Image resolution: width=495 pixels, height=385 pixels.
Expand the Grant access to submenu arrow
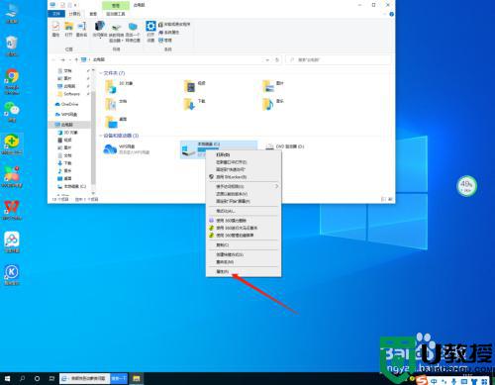point(276,186)
